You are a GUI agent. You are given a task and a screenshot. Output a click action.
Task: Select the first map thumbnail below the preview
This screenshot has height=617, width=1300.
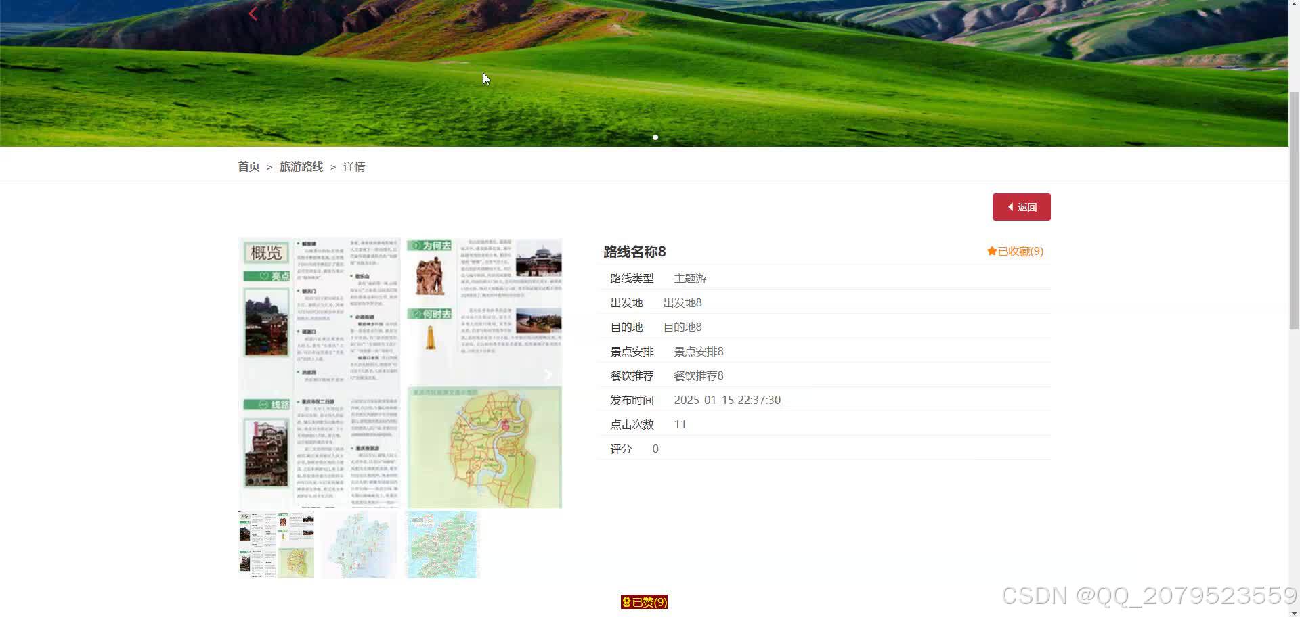click(x=276, y=544)
